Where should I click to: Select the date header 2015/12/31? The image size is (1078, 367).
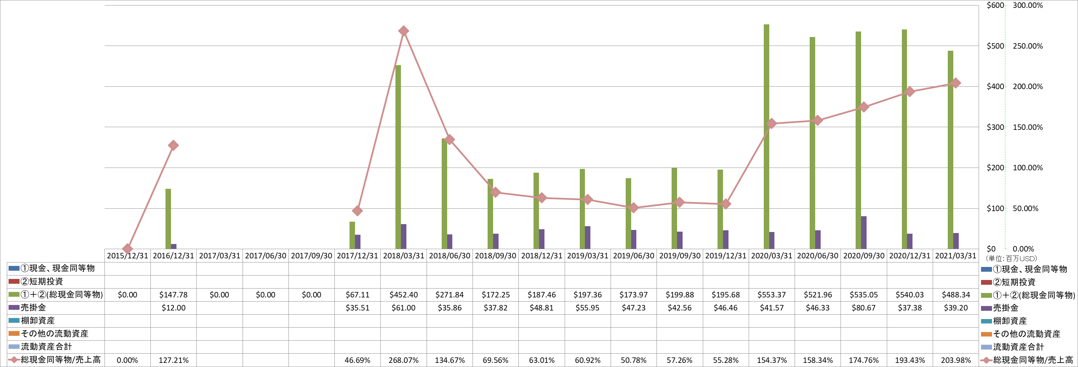point(127,256)
